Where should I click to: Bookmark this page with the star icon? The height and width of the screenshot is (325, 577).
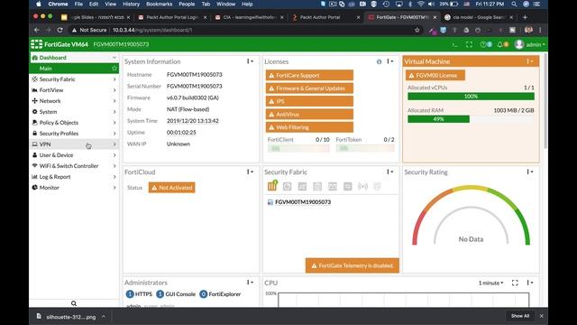click(417, 30)
